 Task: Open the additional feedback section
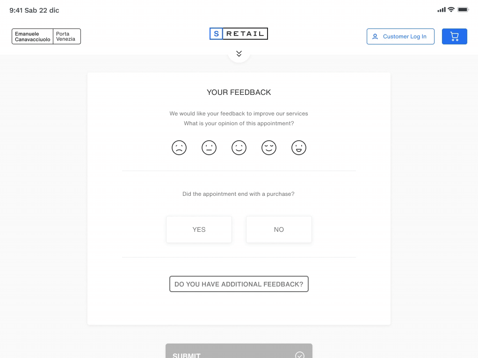[239, 284]
